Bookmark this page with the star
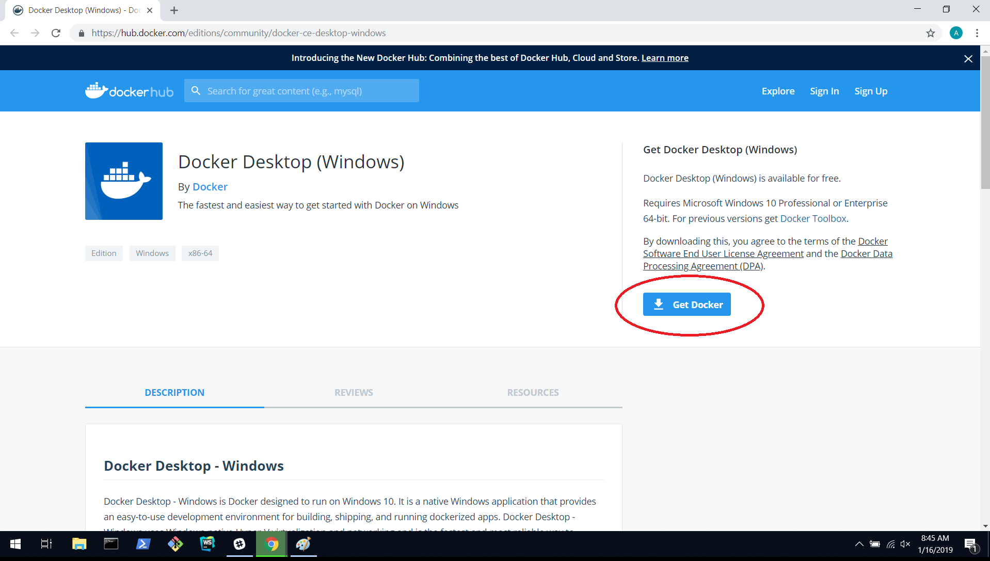This screenshot has height=561, width=990. 930,33
